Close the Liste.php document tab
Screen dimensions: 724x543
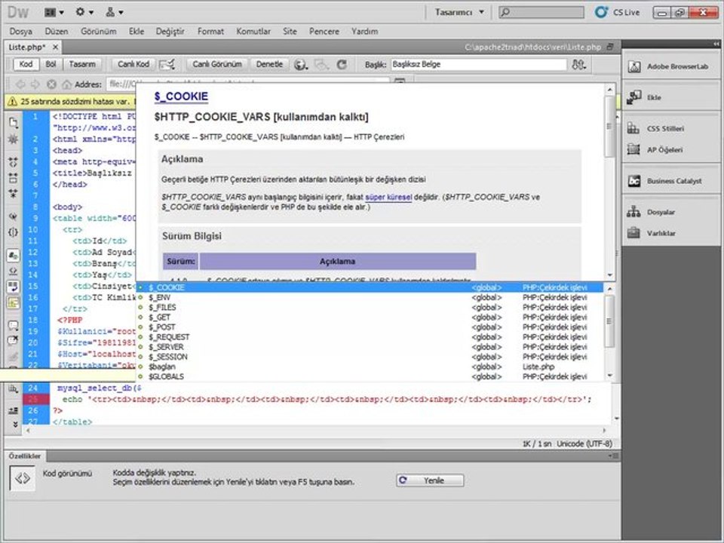click(55, 47)
